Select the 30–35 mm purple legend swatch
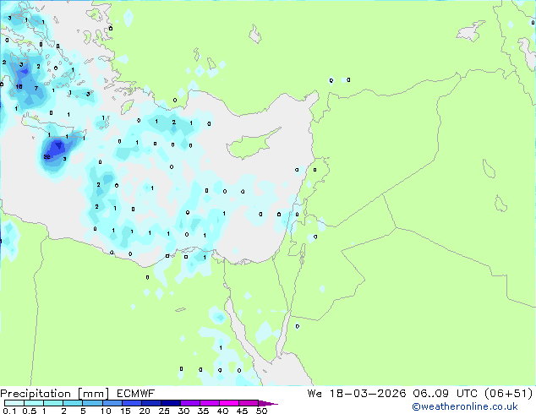This screenshot has height=414, width=536. coord(190,403)
